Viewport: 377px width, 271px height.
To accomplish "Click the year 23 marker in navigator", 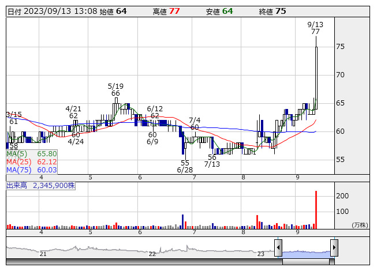I will [260, 254].
